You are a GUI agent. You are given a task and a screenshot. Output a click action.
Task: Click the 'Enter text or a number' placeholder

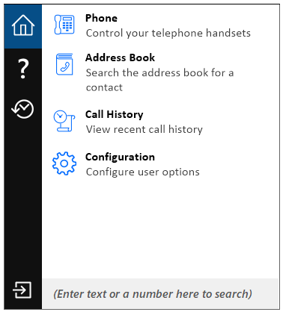(x=153, y=294)
